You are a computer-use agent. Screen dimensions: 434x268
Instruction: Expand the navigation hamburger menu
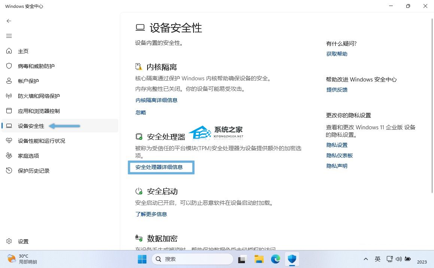click(9, 36)
